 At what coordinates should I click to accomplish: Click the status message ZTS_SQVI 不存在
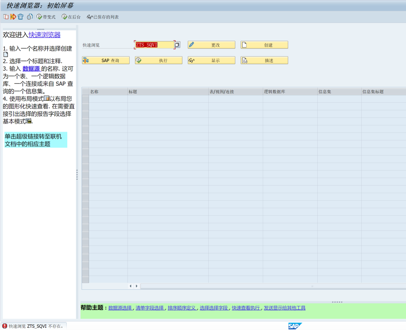(x=36, y=326)
